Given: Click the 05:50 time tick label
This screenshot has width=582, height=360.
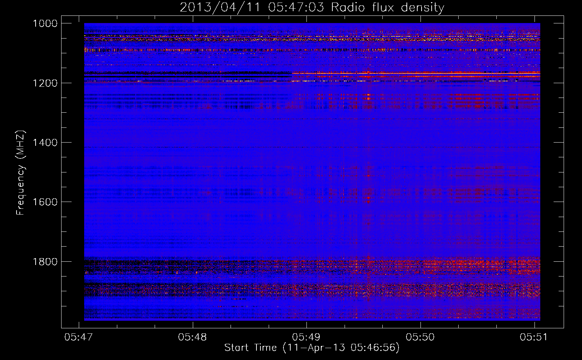Looking at the screenshot, I should pos(420,337).
